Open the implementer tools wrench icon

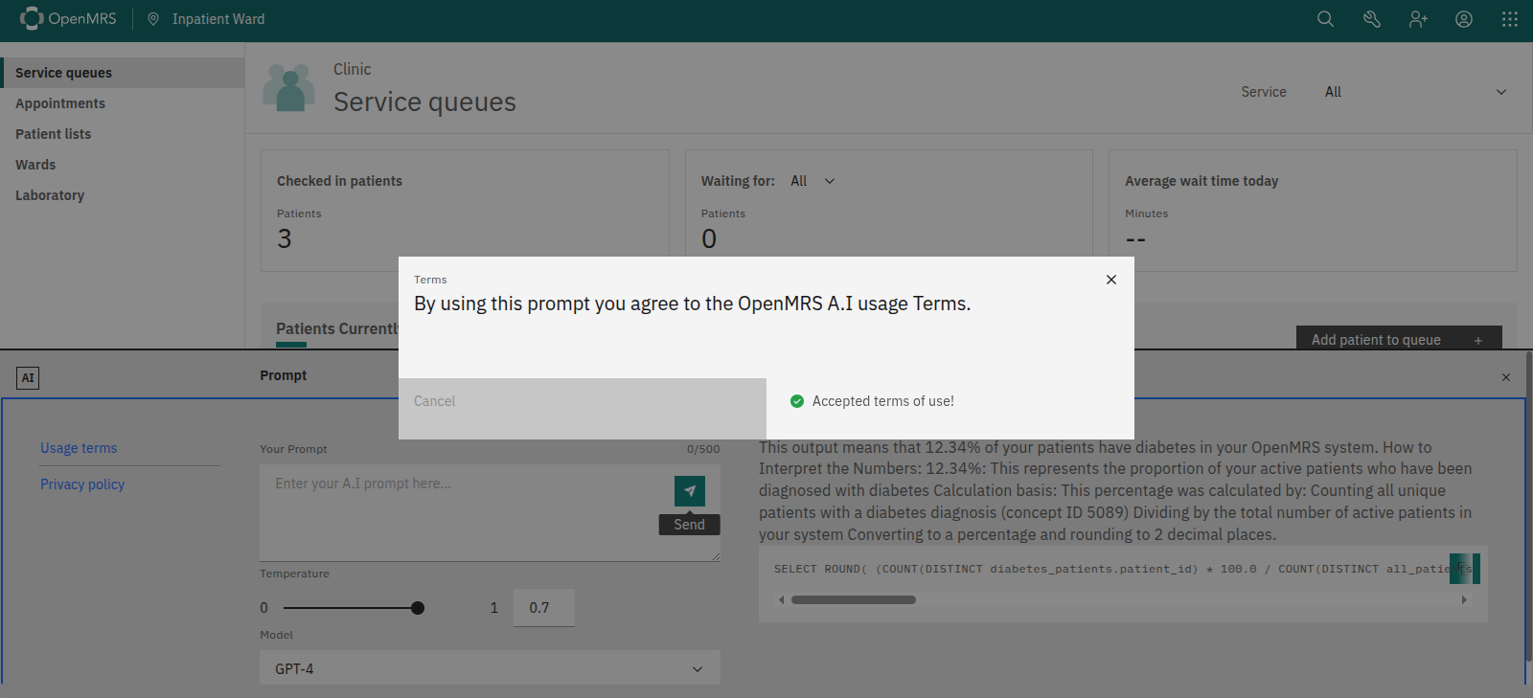click(1371, 19)
